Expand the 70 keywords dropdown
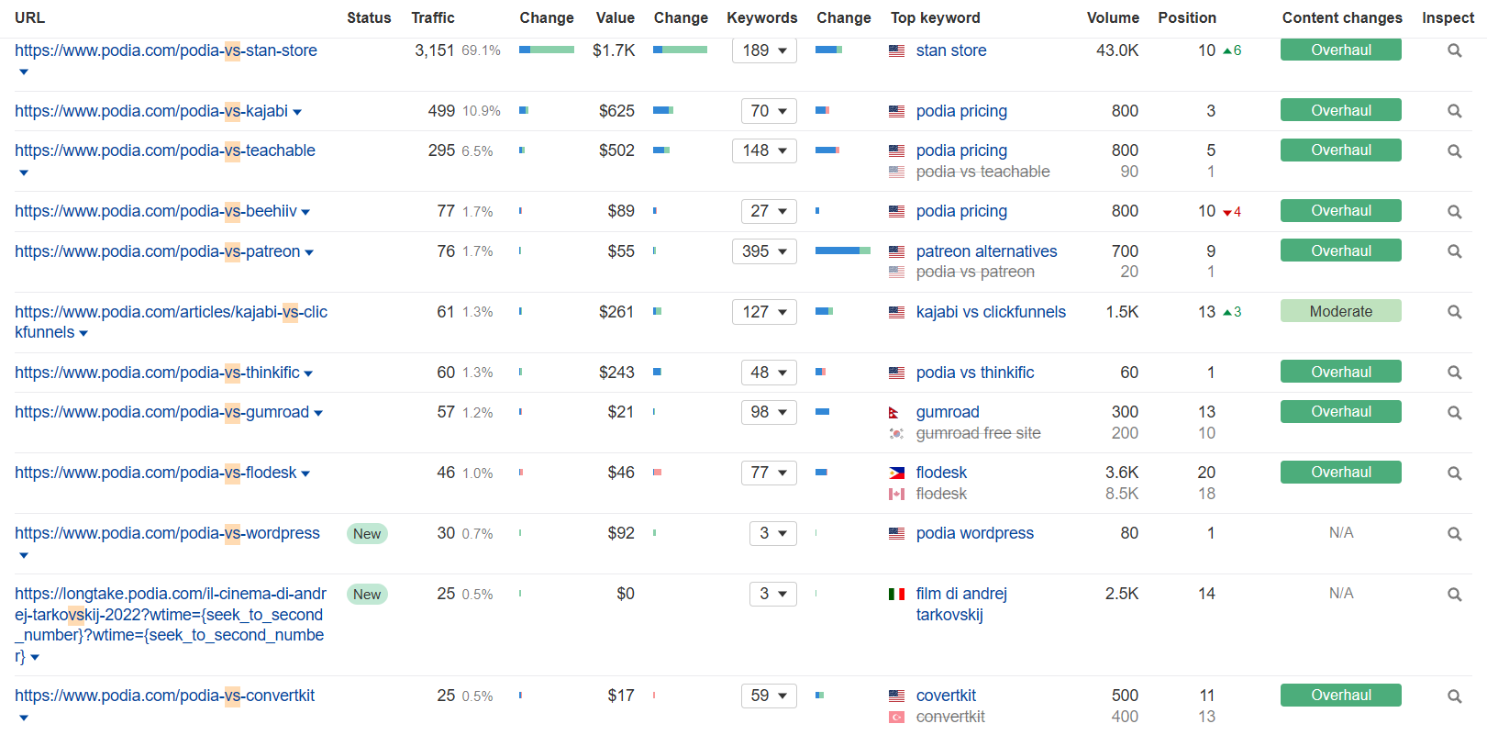Screen dimensions: 1487x735 point(769,111)
